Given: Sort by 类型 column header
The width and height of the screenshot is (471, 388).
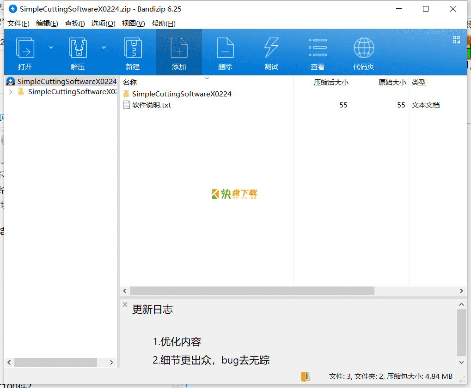Looking at the screenshot, I should 418,83.
